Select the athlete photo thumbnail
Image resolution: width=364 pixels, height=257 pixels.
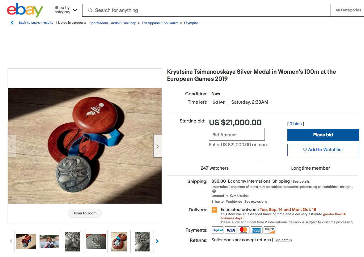coord(49,242)
